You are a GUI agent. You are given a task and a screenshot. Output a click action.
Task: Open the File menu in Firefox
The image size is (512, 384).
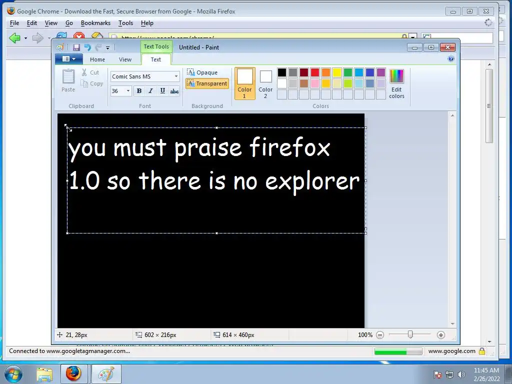coord(14,23)
